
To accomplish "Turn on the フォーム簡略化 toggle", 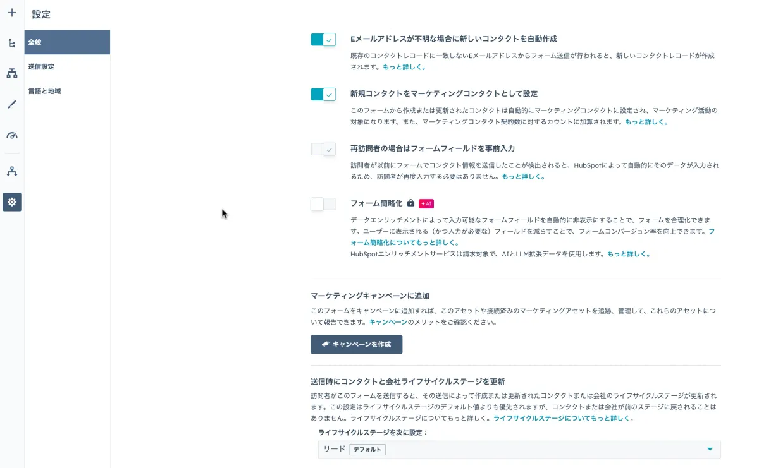I will 323,203.
